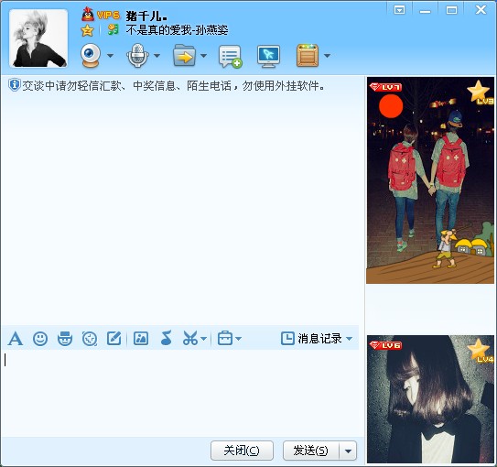497x467 pixels.
Task: Open 消息记录 message history
Action: pyautogui.click(x=311, y=339)
